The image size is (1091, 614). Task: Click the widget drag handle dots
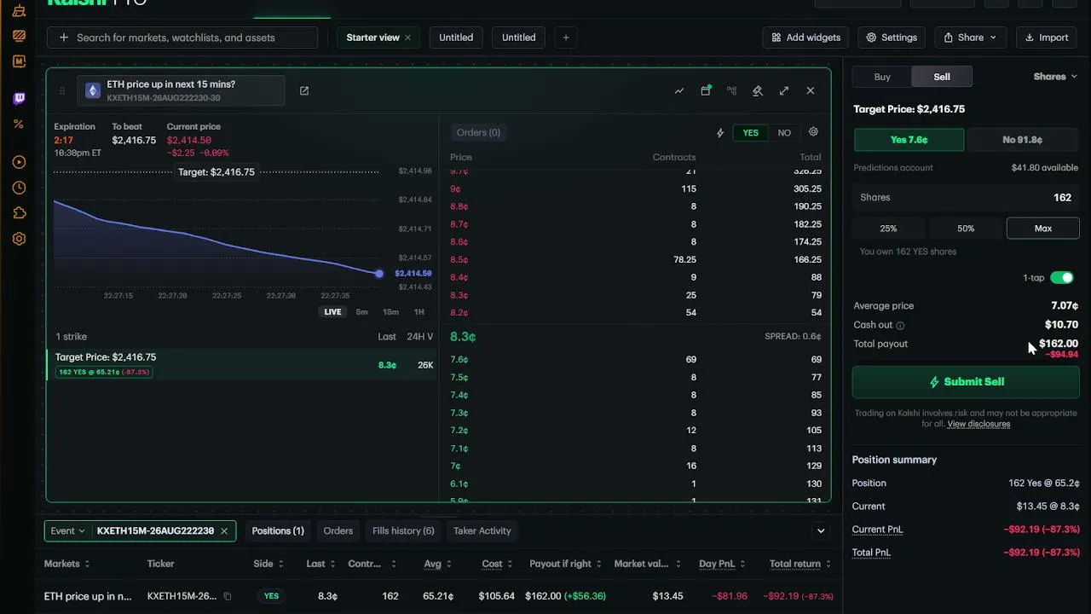[62, 90]
